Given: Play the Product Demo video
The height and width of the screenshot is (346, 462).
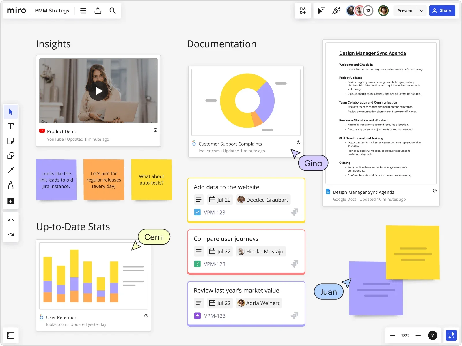Looking at the screenshot, I should pos(98,91).
